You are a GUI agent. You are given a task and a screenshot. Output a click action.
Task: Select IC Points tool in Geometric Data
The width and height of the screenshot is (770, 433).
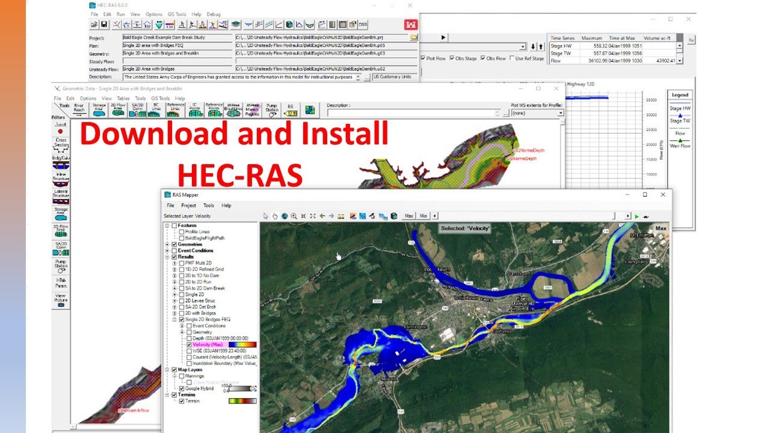coord(195,109)
